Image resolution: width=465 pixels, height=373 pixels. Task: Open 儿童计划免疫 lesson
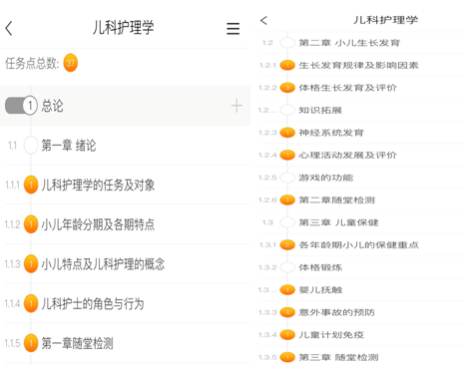pyautogui.click(x=331, y=335)
